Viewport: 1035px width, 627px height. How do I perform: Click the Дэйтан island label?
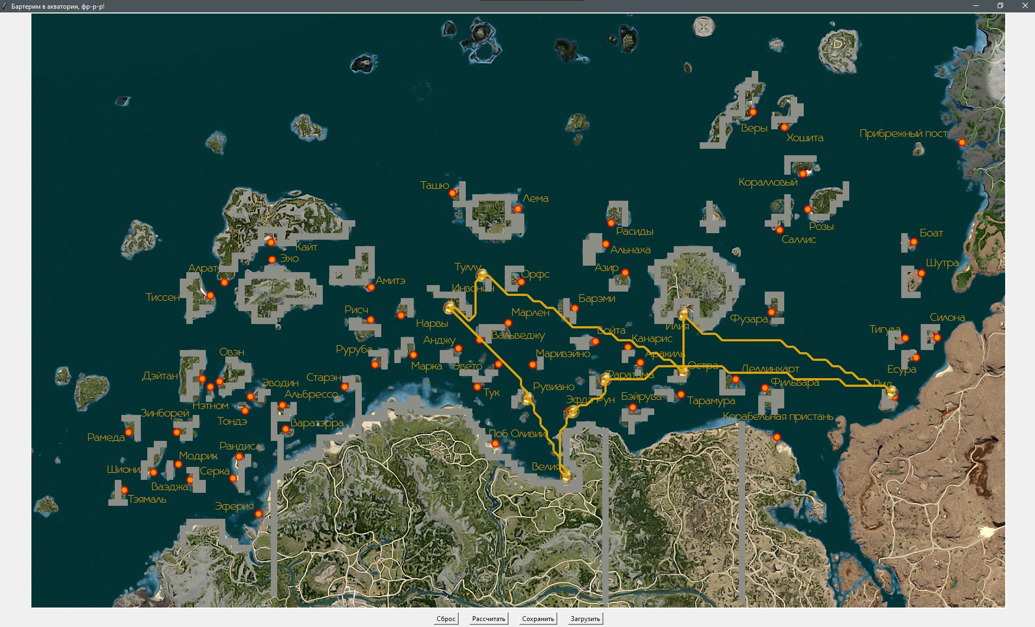(160, 376)
